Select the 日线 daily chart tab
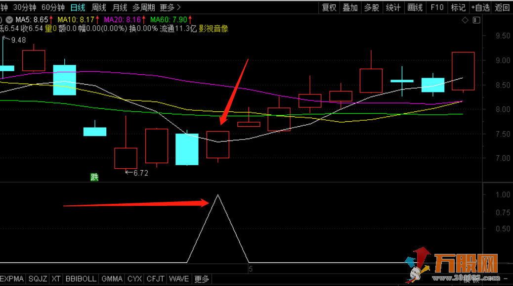Viewport: 513px width, 286px height. [x=78, y=7]
